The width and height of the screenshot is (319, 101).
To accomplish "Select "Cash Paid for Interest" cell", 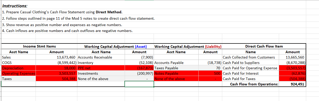I will click(x=250, y=73).
